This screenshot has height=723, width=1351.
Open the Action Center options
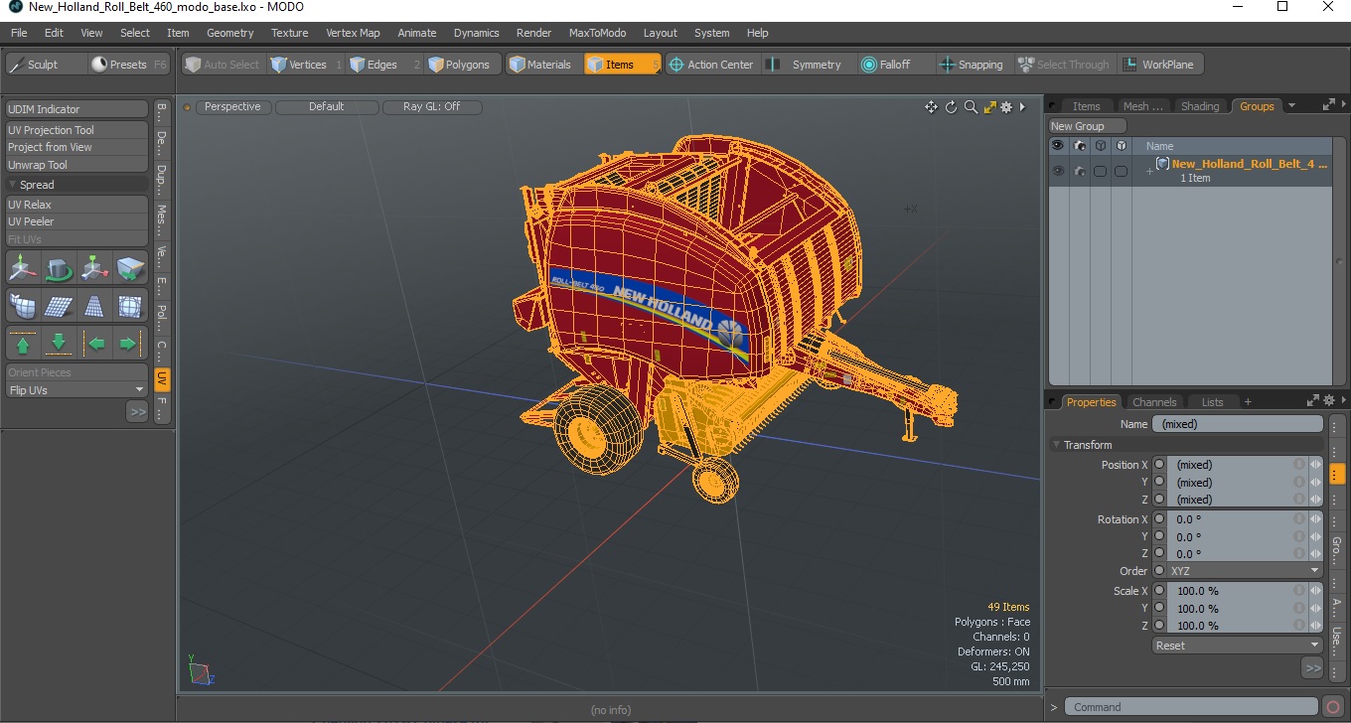pos(711,65)
